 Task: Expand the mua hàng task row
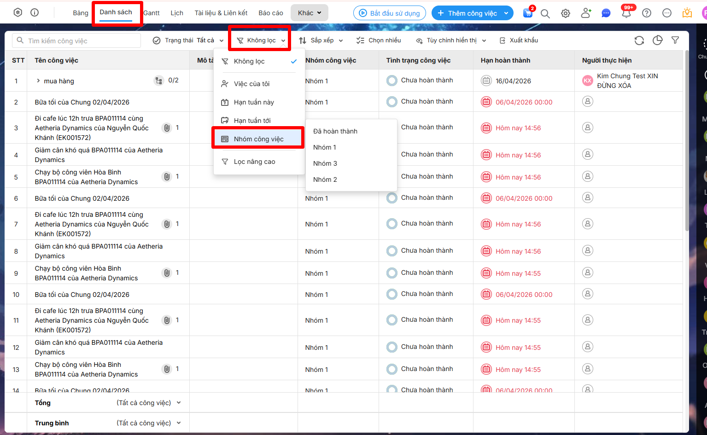tap(38, 81)
